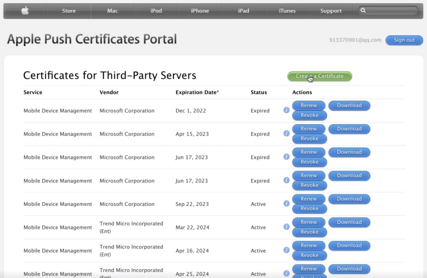Open the search magnifier icon
This screenshot has height=278, width=427.
pos(364,11)
